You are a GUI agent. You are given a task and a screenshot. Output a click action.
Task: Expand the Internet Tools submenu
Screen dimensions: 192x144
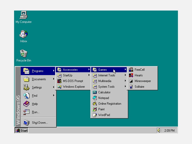tap(109, 75)
